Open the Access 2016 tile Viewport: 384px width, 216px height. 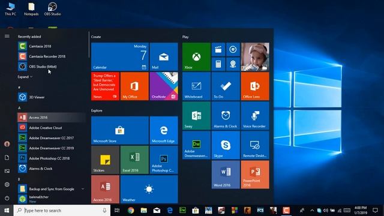[105, 189]
